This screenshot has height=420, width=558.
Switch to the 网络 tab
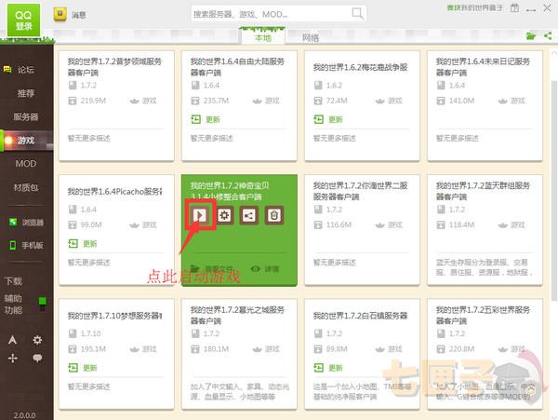pyautogui.click(x=311, y=37)
